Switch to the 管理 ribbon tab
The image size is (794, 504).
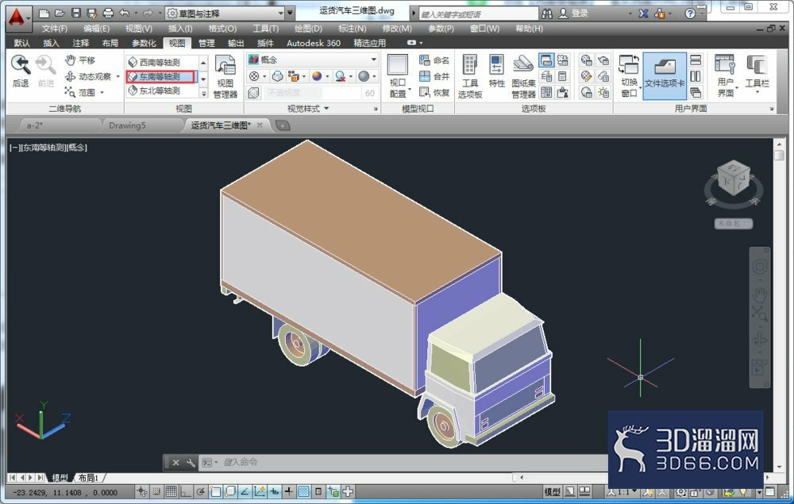click(206, 43)
